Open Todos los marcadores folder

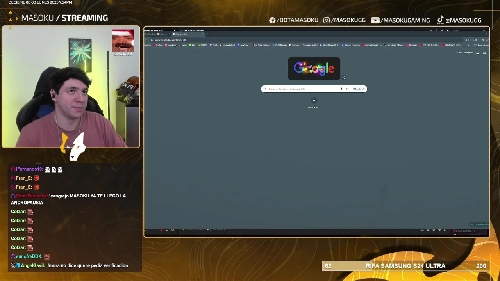pos(482,45)
